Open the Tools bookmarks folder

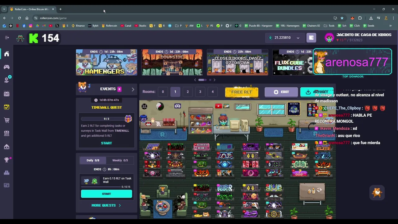[x=329, y=26]
